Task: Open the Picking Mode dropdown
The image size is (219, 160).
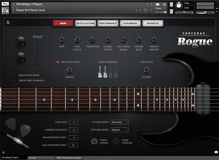Action: point(120,122)
